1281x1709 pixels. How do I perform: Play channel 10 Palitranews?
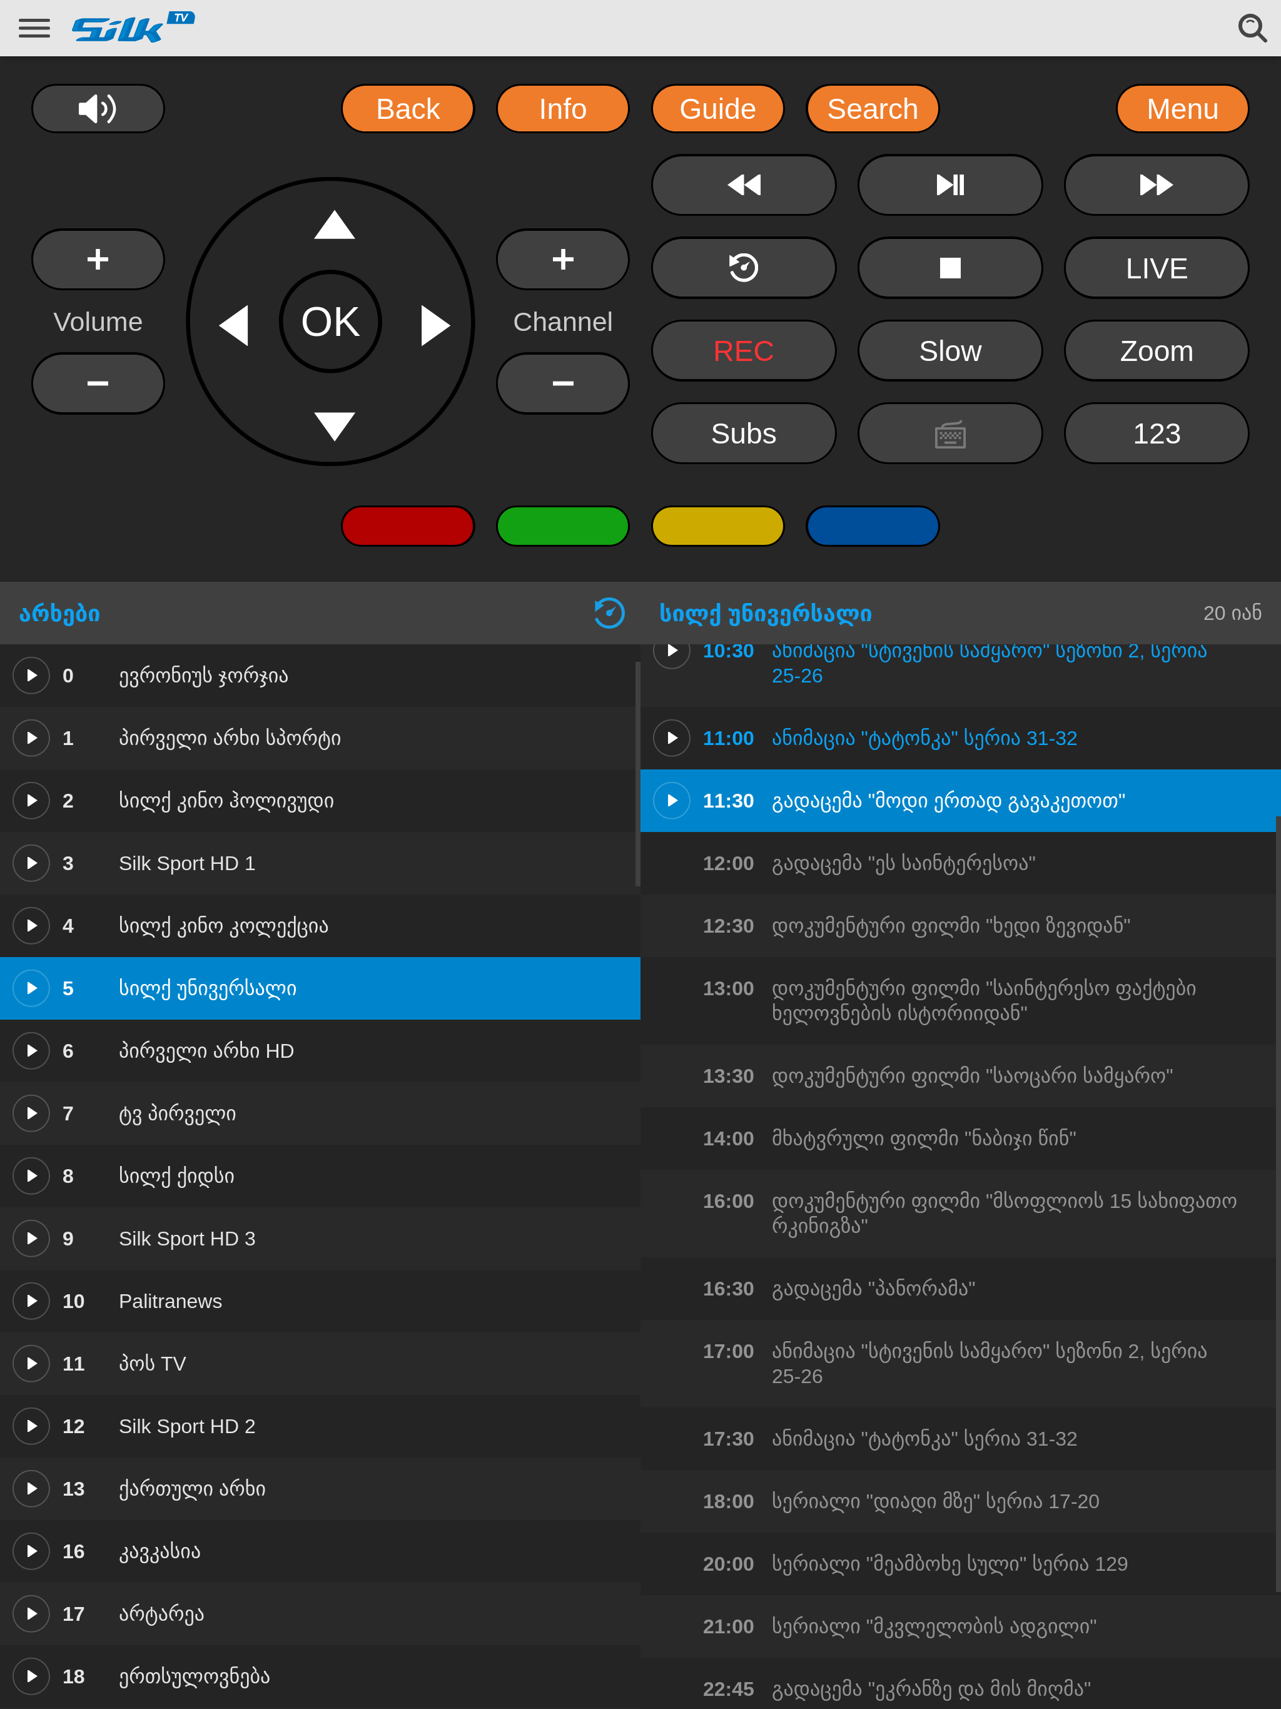[x=32, y=1301]
